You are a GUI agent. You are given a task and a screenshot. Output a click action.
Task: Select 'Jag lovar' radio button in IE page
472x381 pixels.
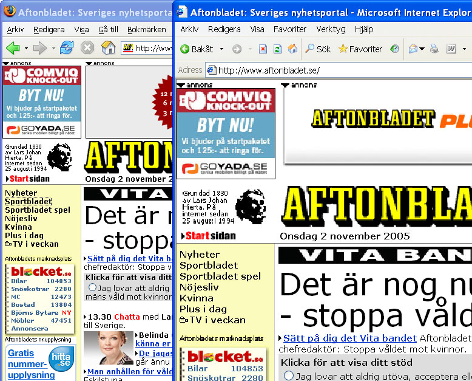[288, 376]
